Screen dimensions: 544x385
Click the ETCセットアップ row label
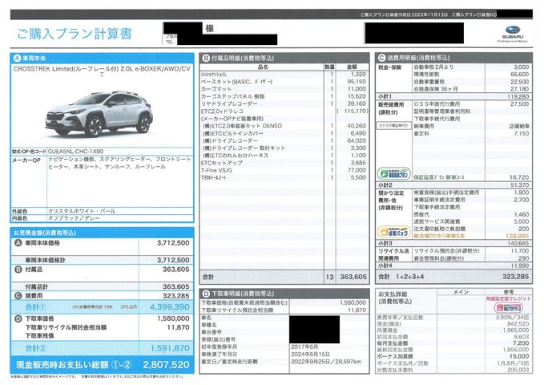222,163
